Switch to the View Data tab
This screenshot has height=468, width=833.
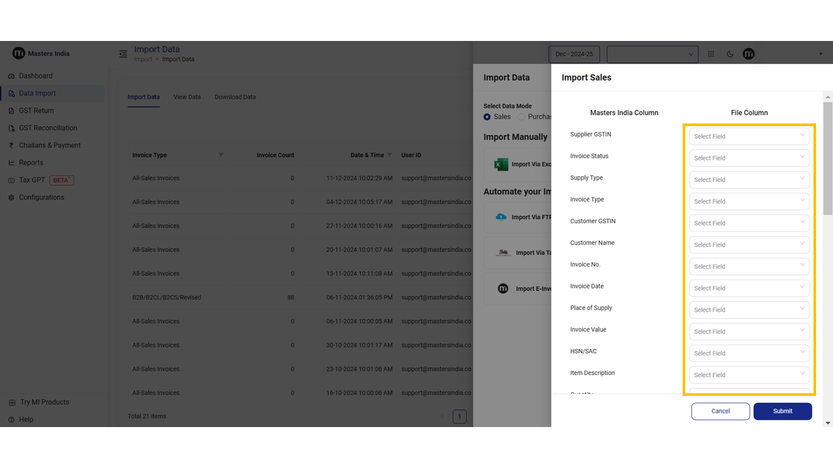click(187, 97)
